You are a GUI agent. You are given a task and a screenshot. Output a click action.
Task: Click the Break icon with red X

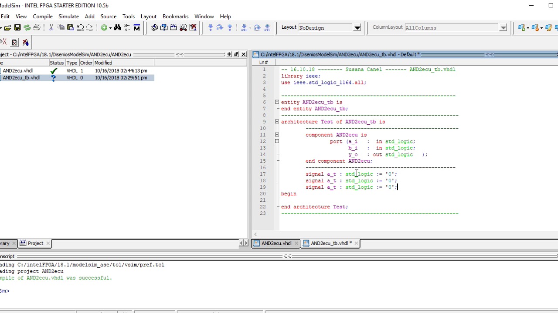pyautogui.click(x=193, y=28)
